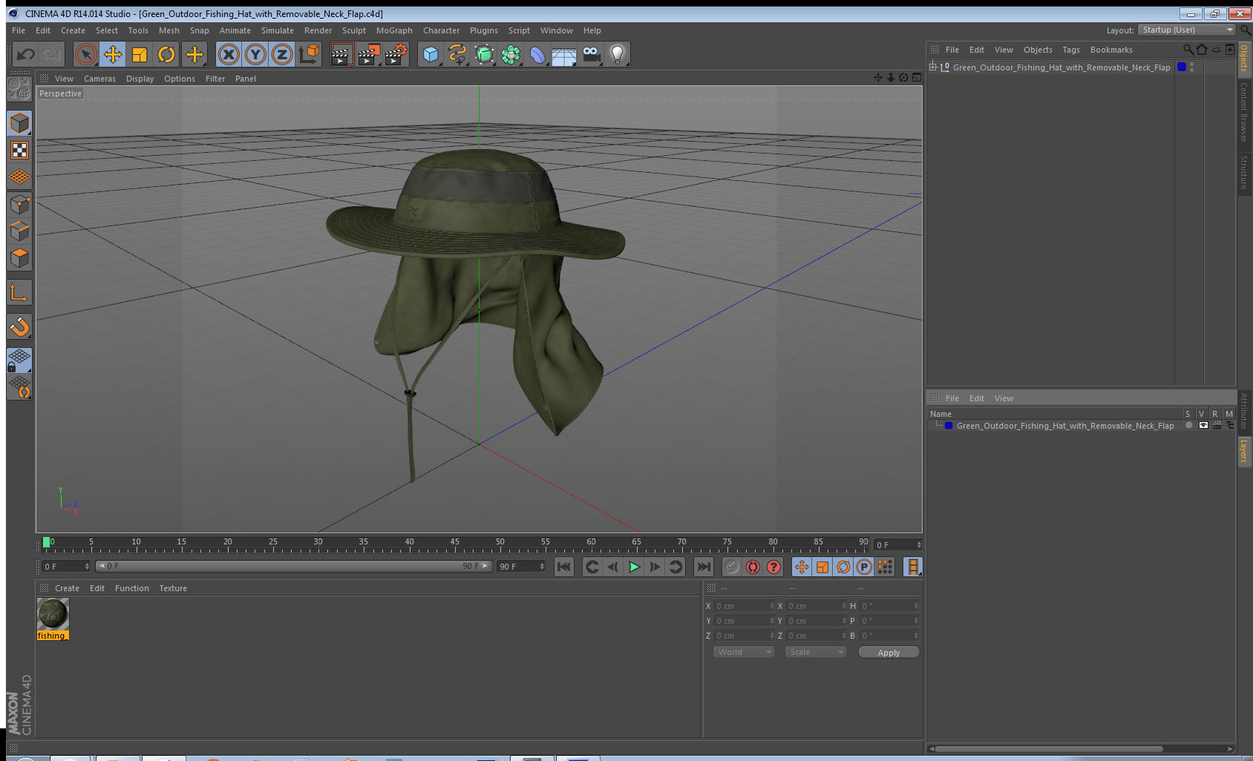Activate the Rotate tool
The width and height of the screenshot is (1253, 761).
tap(166, 54)
